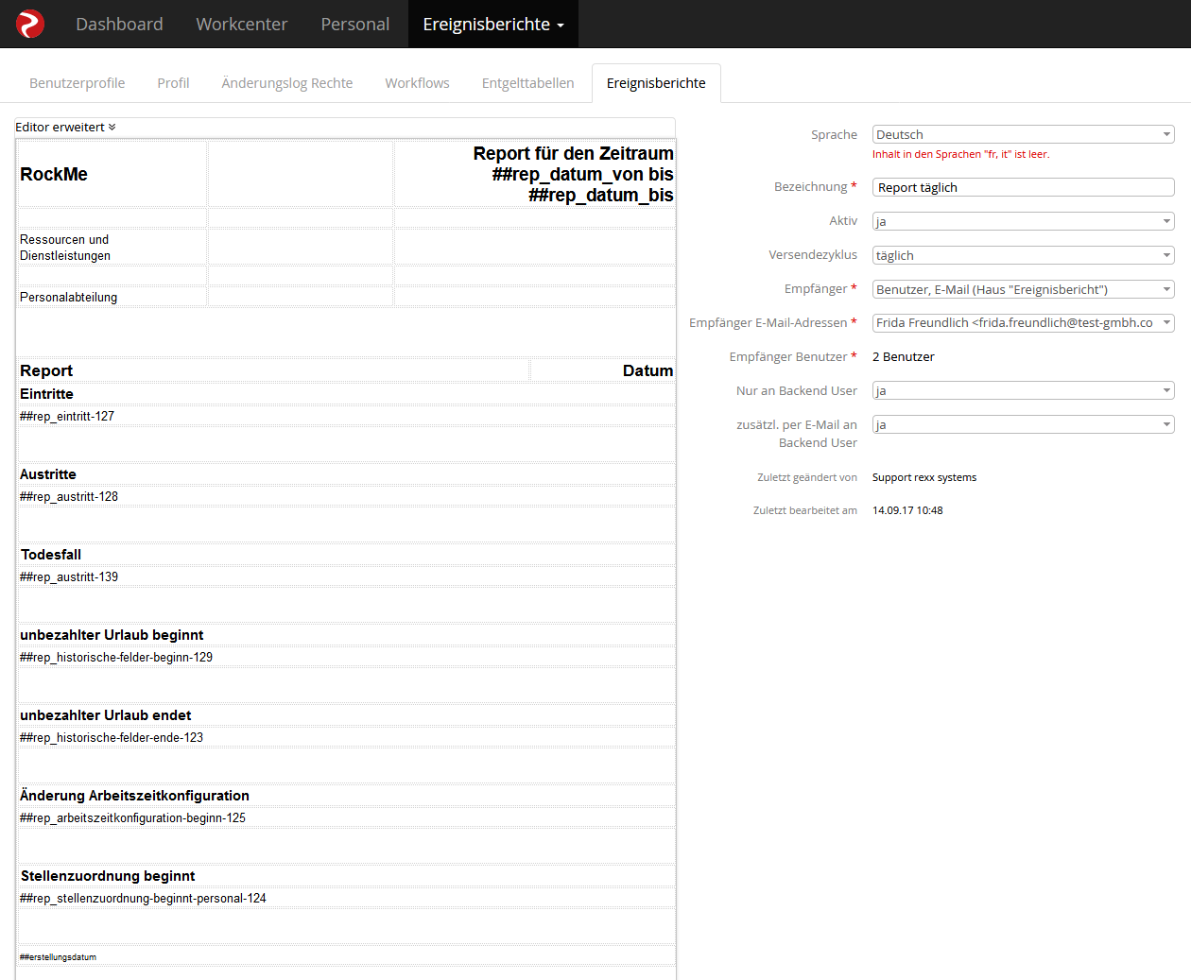This screenshot has height=980, width=1191.
Task: Switch to the Profil tab
Action: pyautogui.click(x=173, y=83)
